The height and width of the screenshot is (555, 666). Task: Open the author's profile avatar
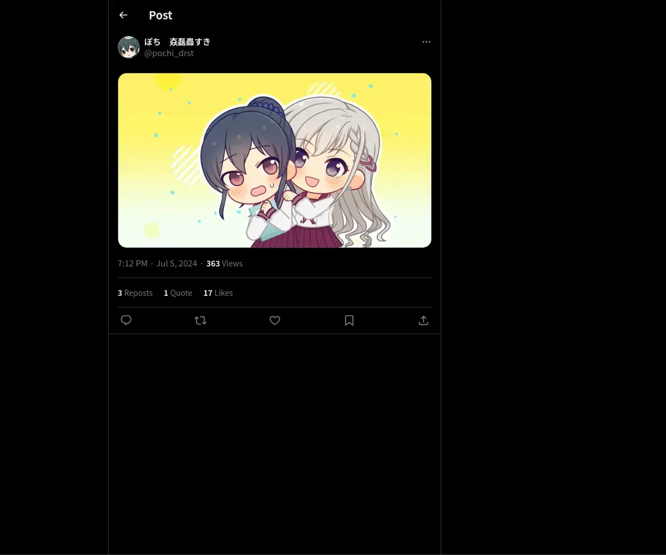[129, 47]
